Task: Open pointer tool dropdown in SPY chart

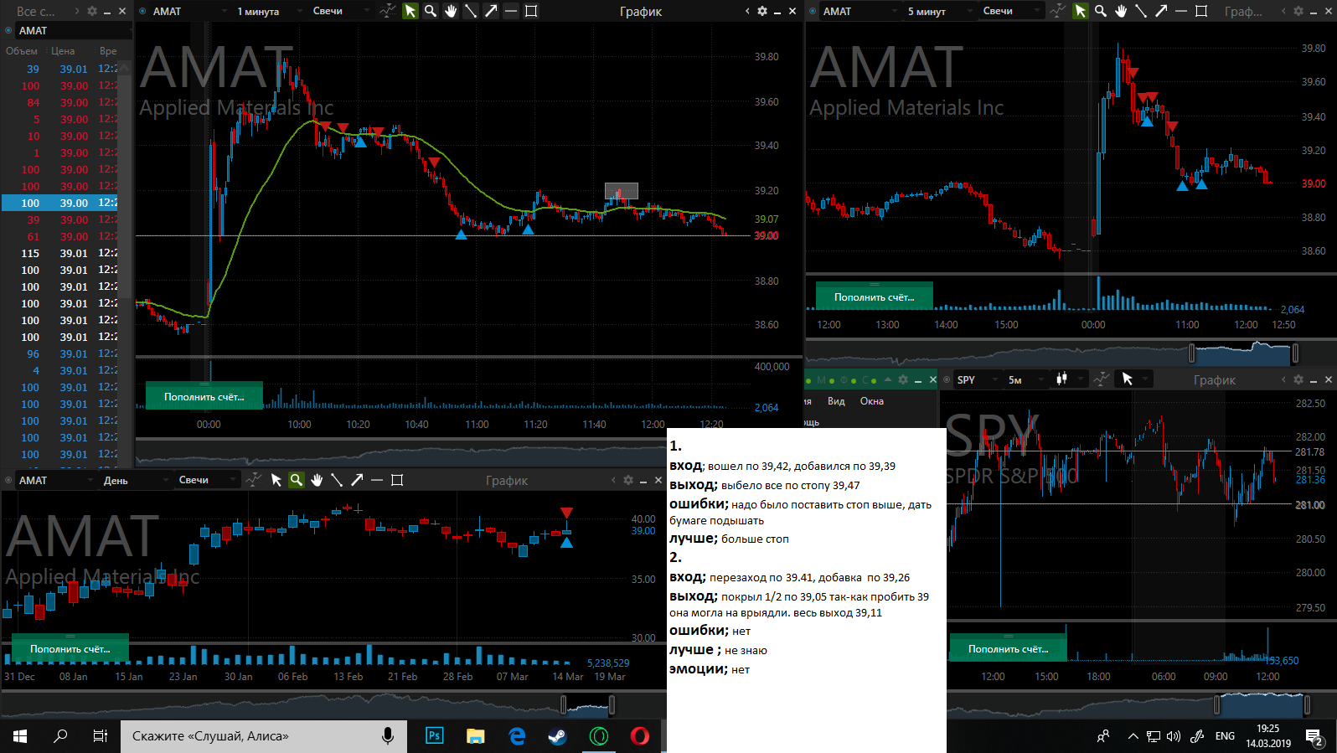Action: (x=1135, y=379)
